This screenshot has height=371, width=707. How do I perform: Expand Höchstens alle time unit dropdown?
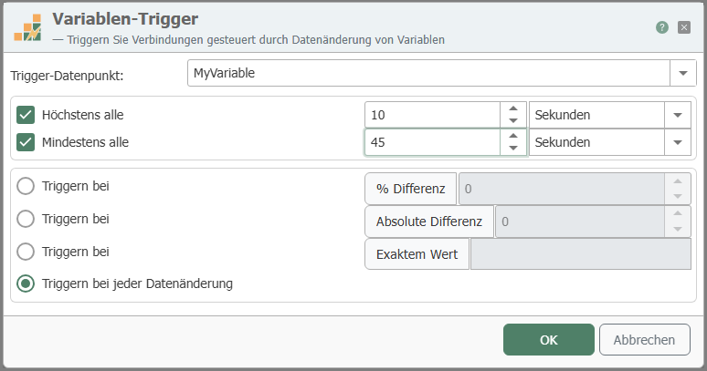678,115
